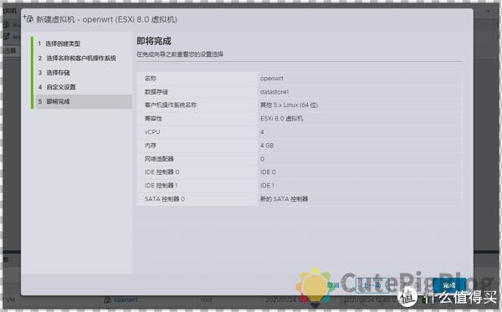Click the 上一页 previous page button
This screenshot has height=312, width=502.
(x=372, y=285)
